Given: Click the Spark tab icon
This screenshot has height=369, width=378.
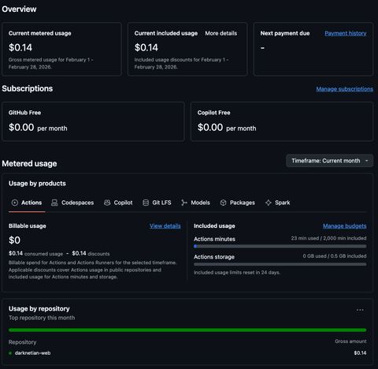Looking at the screenshot, I should (269, 203).
